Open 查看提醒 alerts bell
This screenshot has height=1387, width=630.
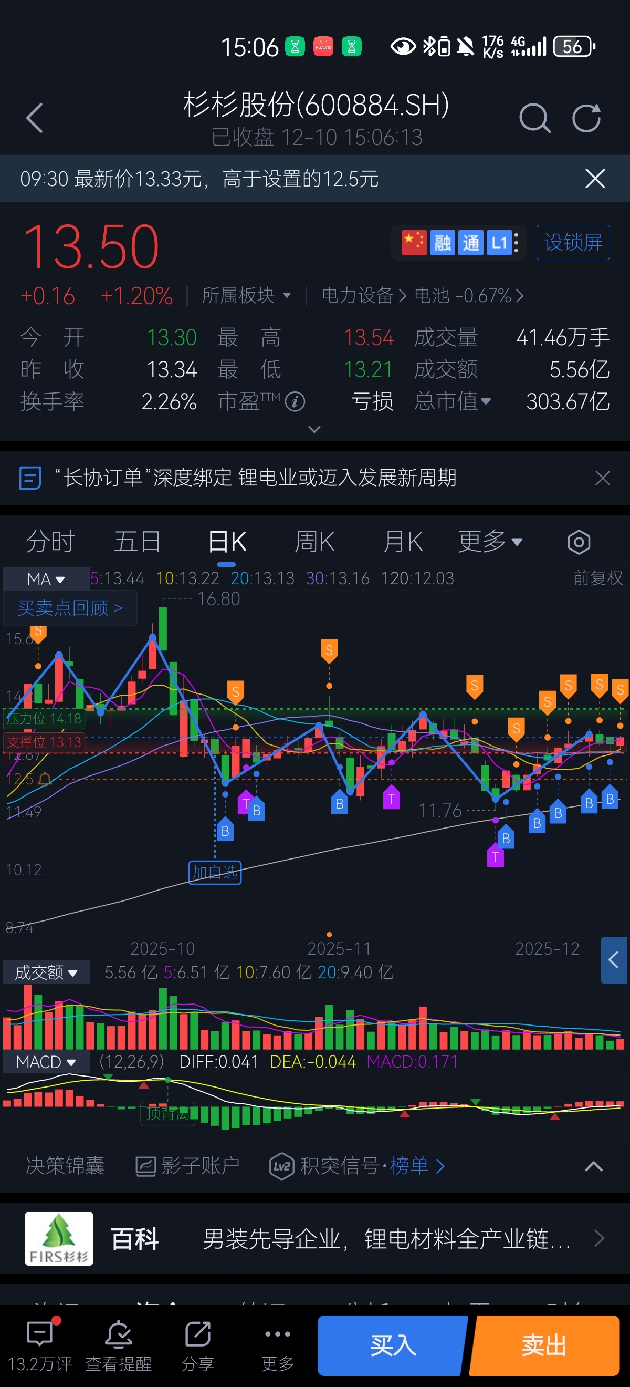click(118, 1345)
